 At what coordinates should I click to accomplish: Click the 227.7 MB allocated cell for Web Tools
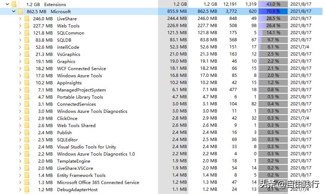(207, 25)
